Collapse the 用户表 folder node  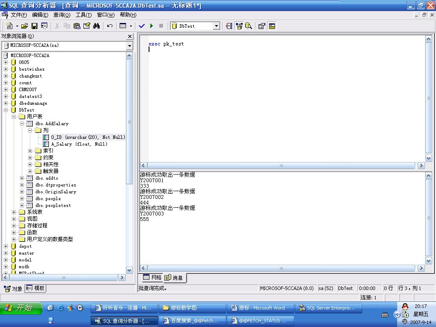(x=14, y=117)
